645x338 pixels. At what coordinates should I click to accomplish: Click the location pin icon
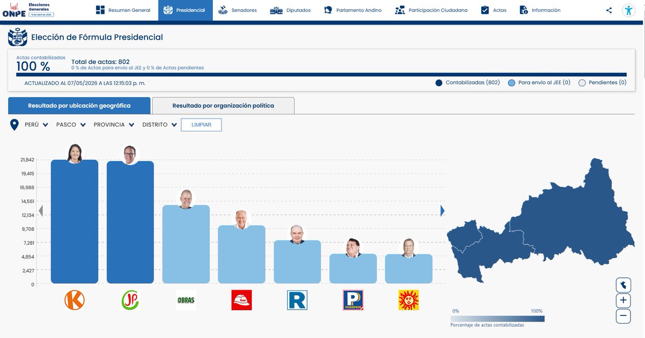[x=15, y=124]
